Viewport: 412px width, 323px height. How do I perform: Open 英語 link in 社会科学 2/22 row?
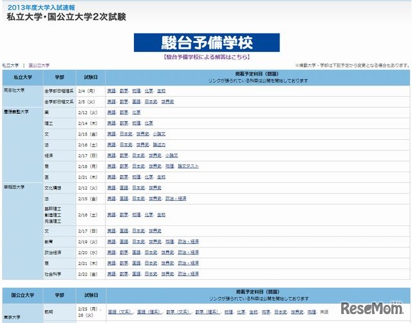pyautogui.click(x=111, y=274)
